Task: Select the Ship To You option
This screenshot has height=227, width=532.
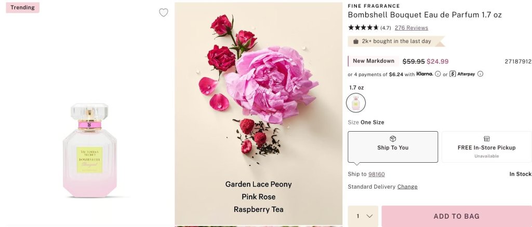Action: (x=393, y=147)
